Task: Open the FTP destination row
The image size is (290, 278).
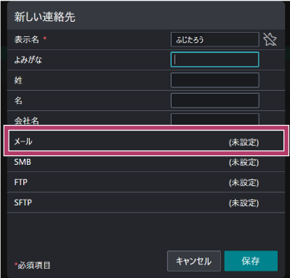Action: [146, 182]
